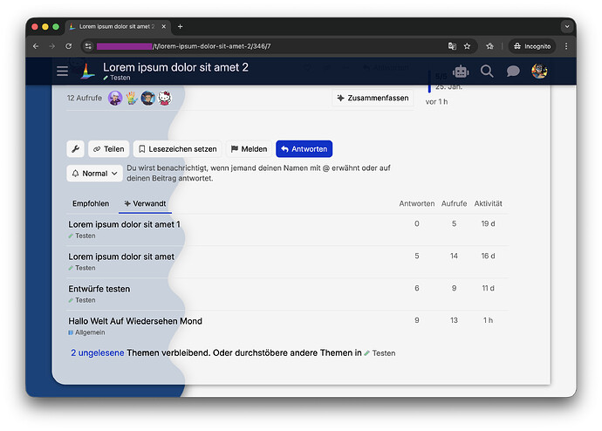Open topic Hallo Welt Auf Wiedersehen Mond

(x=135, y=321)
